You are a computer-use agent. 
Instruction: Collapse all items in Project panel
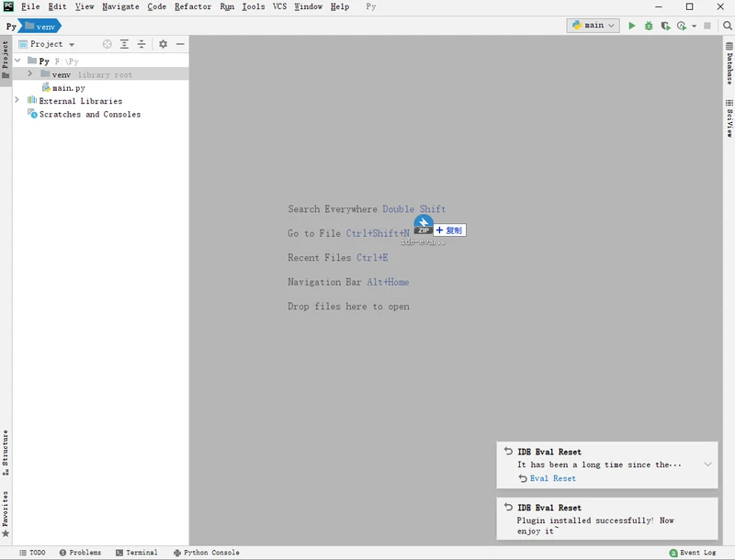[x=141, y=44]
